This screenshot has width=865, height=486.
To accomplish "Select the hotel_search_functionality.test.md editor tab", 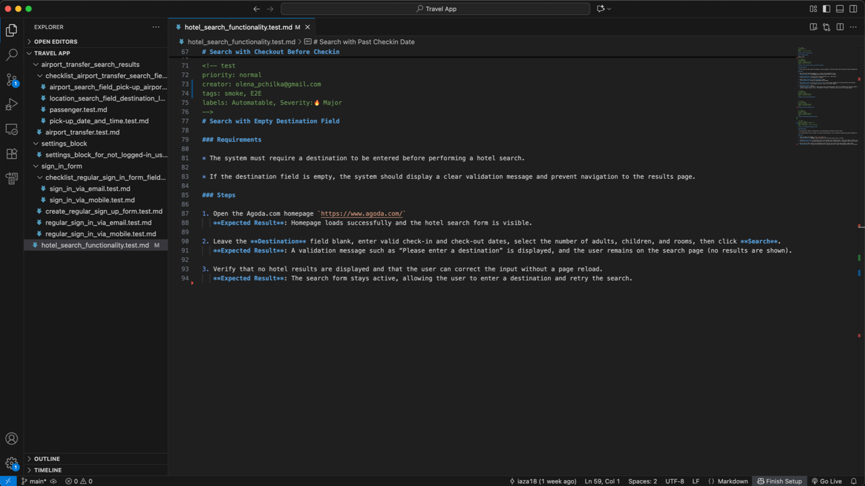I will coord(240,27).
